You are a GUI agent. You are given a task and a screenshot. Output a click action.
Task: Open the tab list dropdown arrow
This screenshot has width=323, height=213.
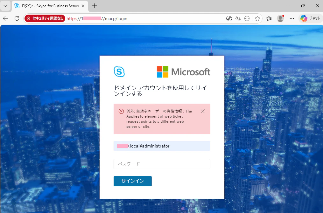5,6
